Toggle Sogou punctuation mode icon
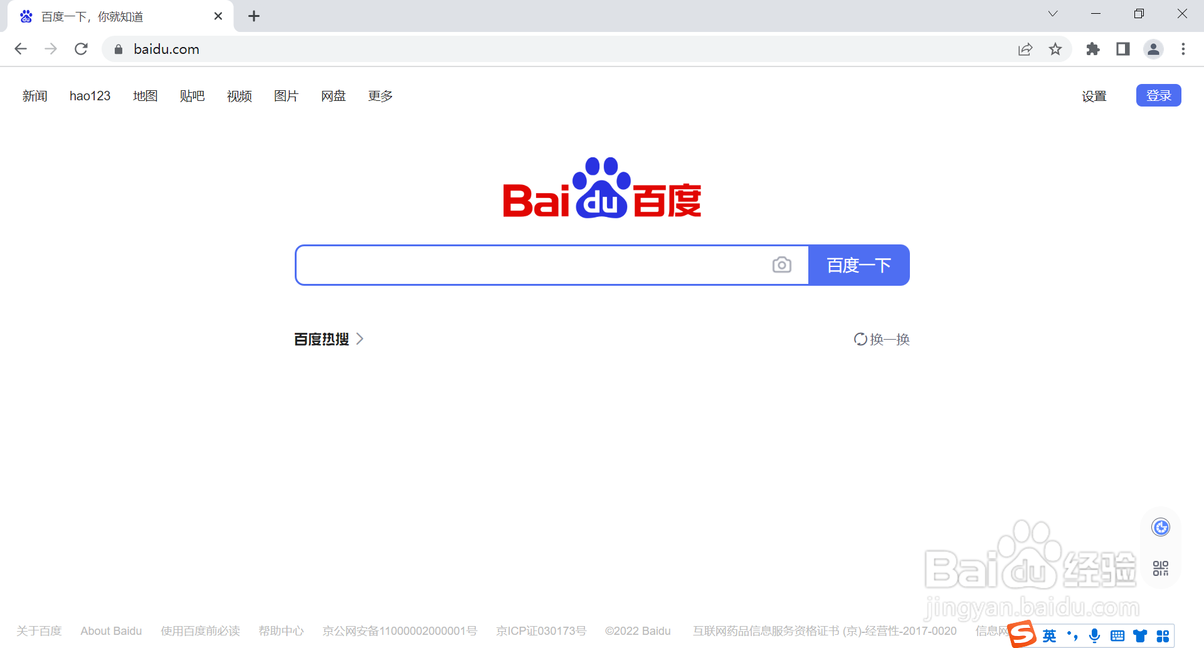 coord(1072,636)
